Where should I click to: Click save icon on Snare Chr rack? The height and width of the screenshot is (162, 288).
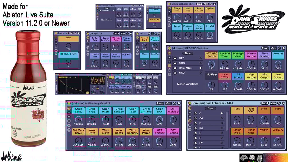pos(215,4)
